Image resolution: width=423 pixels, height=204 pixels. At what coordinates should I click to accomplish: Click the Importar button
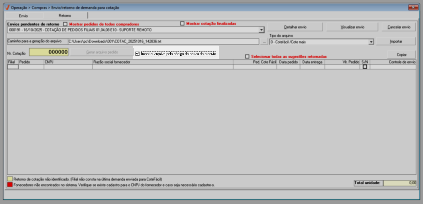click(396, 41)
